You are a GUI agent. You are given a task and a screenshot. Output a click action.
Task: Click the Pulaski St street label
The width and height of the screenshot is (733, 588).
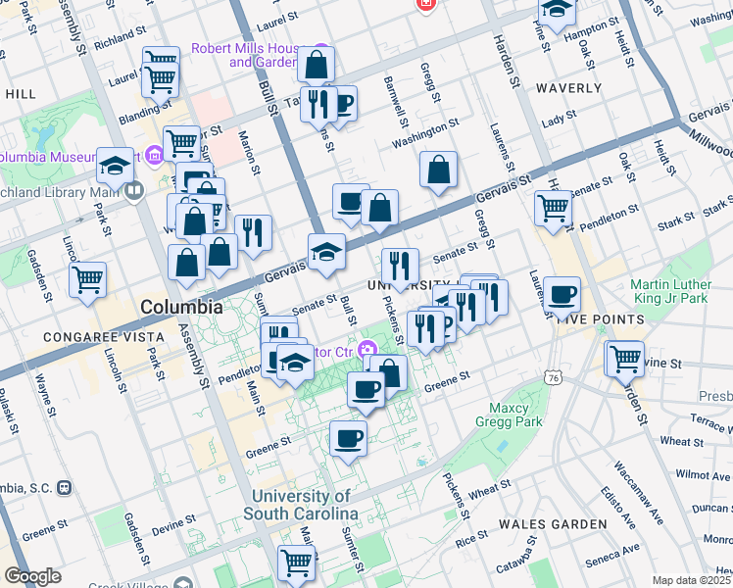(x=9, y=411)
